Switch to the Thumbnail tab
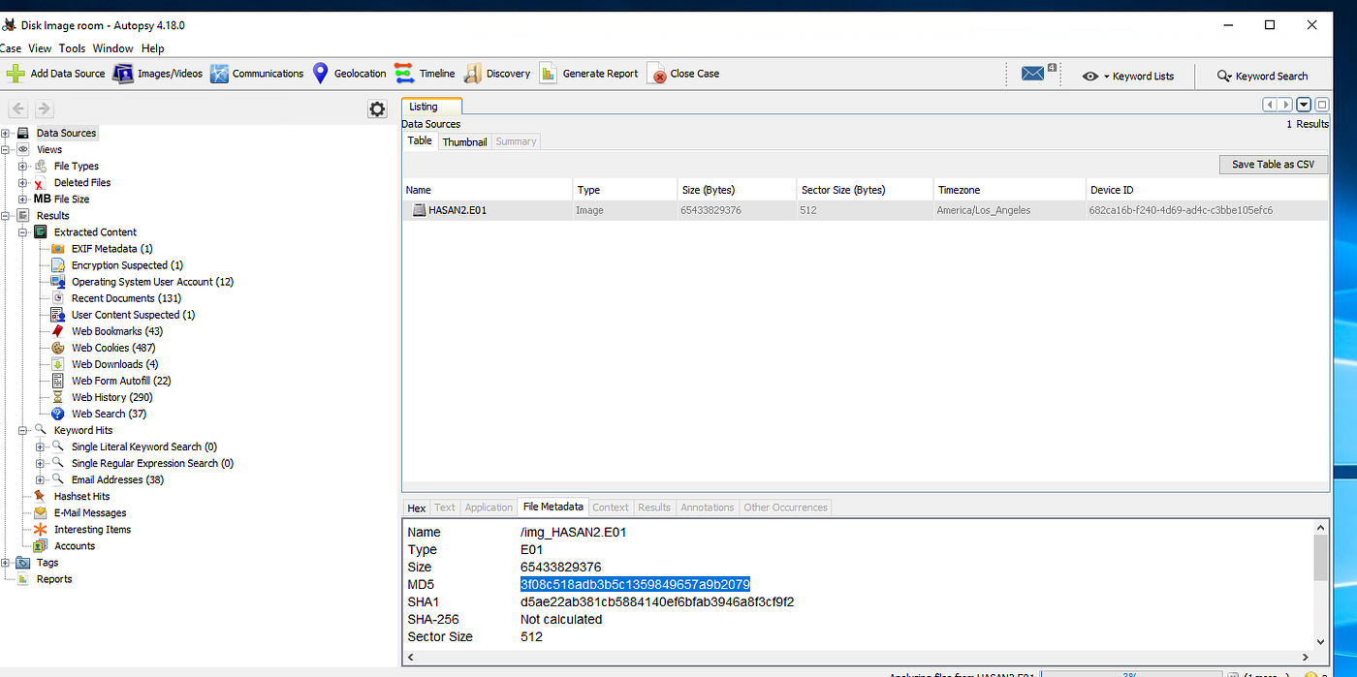 [x=464, y=141]
